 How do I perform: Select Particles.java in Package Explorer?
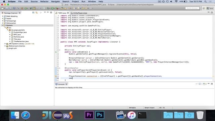point(19,37)
